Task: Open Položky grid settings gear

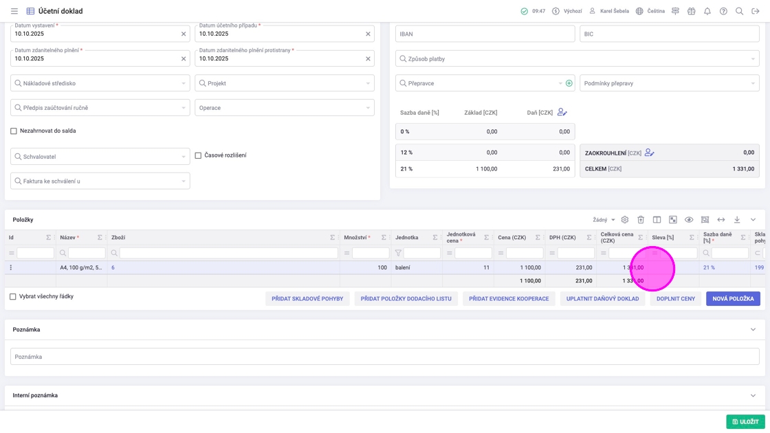Action: pos(624,220)
